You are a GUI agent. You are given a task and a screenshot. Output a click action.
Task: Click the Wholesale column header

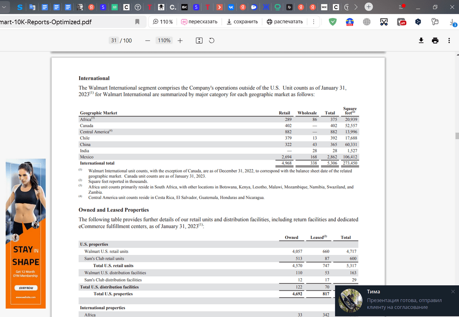click(307, 113)
